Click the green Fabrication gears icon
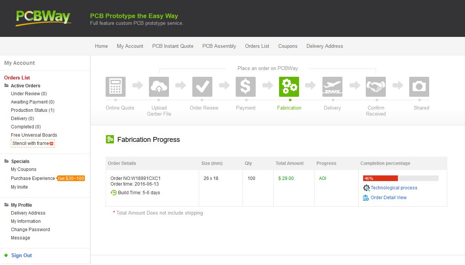Screen dimensions: 465x265 [289, 87]
